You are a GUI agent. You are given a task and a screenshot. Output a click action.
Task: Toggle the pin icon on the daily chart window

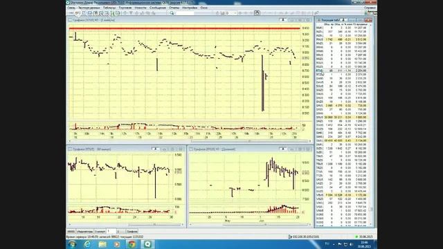click(283, 149)
